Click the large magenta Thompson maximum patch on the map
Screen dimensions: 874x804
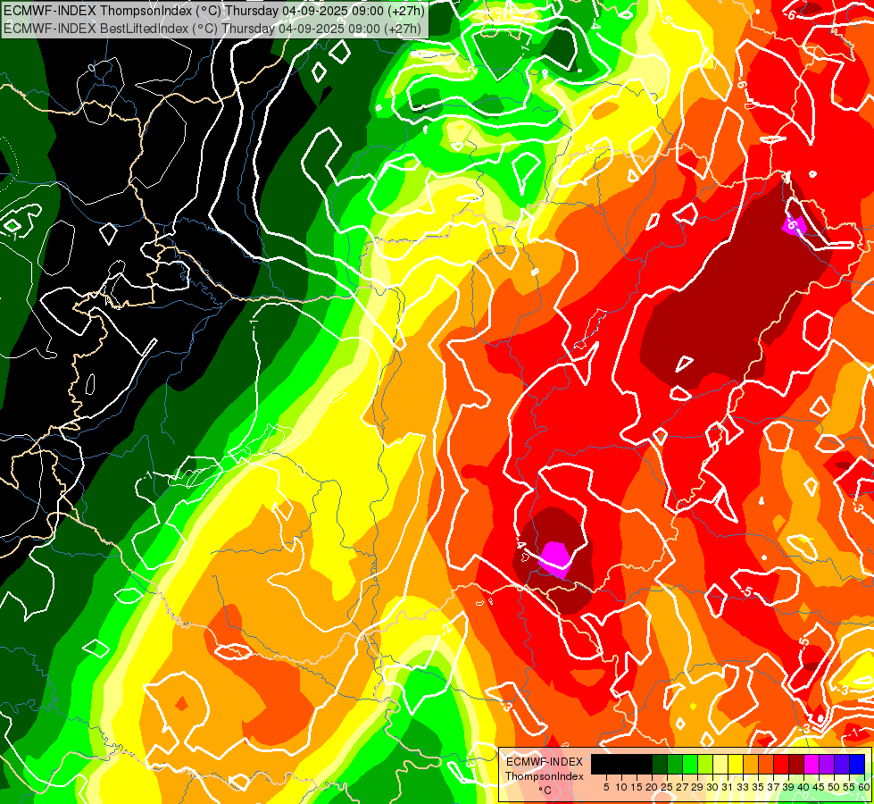point(555,559)
